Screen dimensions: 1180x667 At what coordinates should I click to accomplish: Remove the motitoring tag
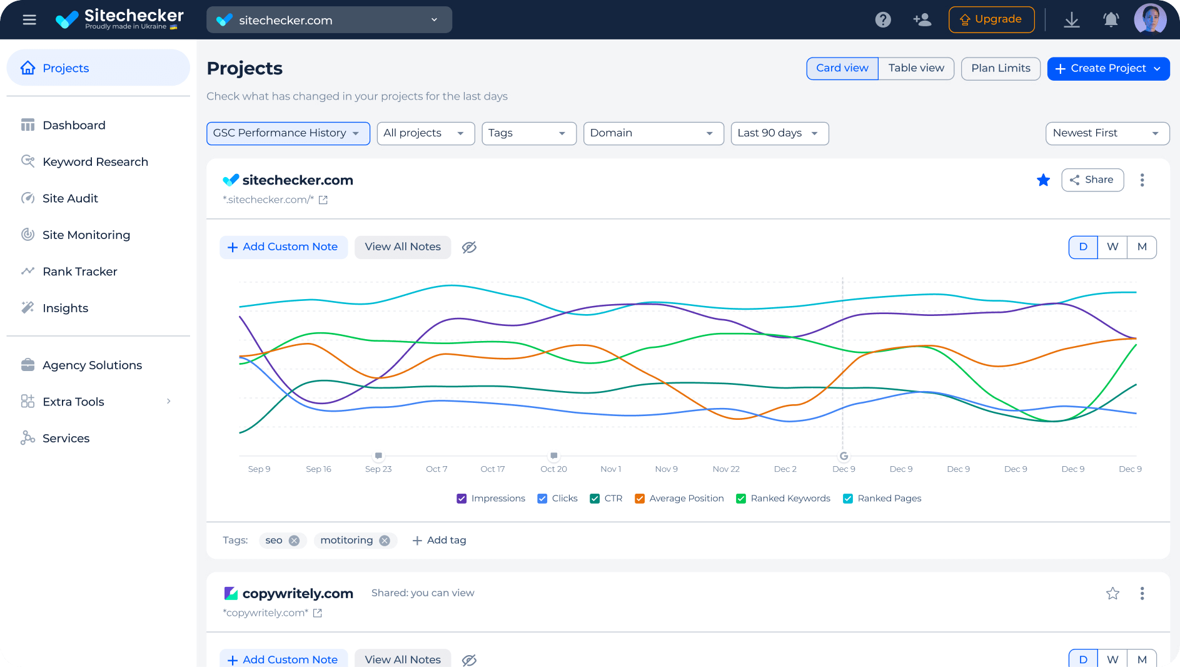click(x=385, y=541)
